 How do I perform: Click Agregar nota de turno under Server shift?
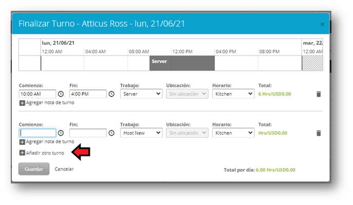click(x=50, y=103)
